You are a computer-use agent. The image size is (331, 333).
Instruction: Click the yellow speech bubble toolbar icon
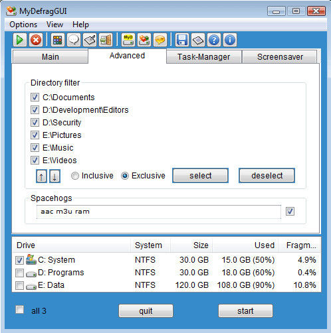pos(160,40)
